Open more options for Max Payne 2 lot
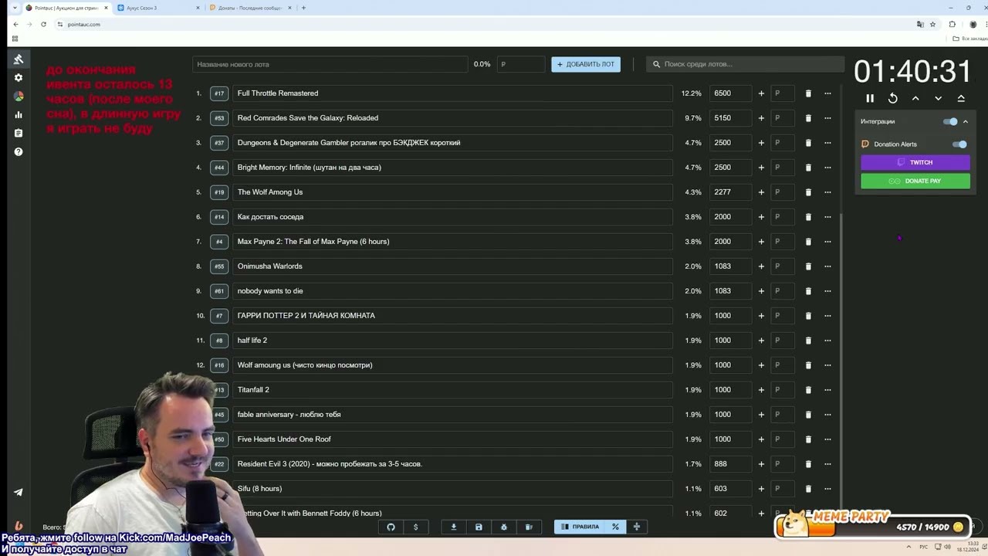Screen dimensions: 988x556 point(827,242)
